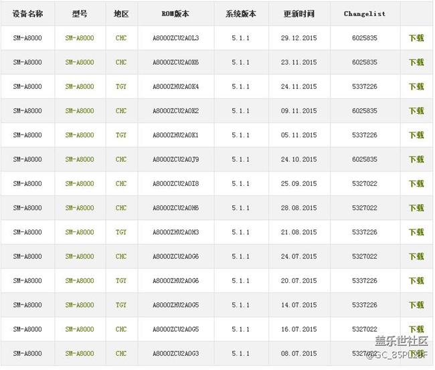Select ROM version text A8000ZHU2AOH3
The image size is (435, 370).
[x=175, y=232]
